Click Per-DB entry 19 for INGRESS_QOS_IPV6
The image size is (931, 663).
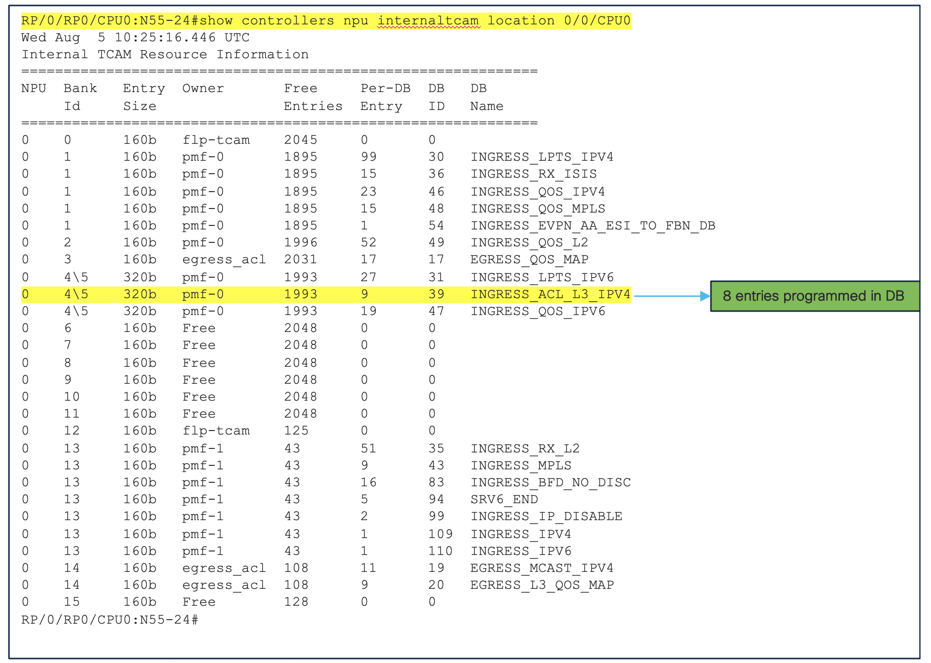[368, 312]
